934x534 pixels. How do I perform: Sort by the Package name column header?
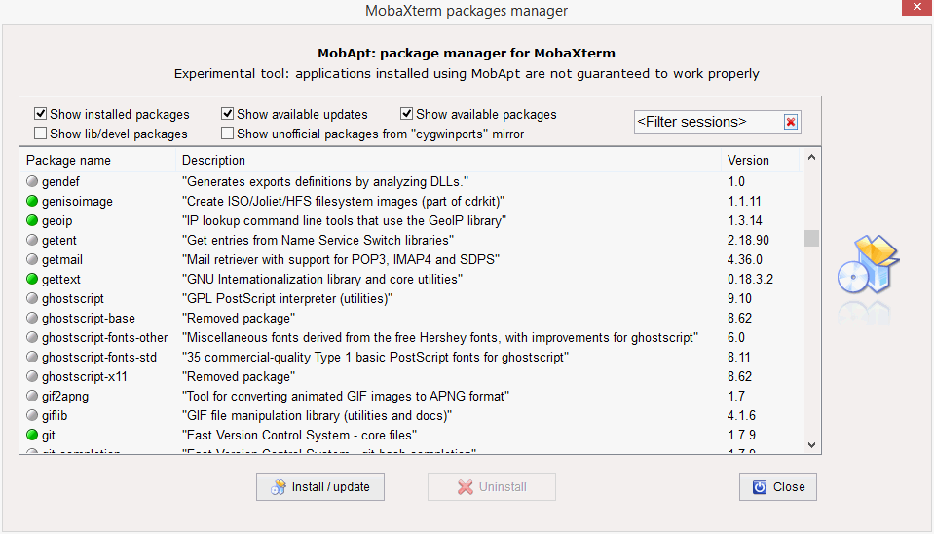click(x=68, y=160)
